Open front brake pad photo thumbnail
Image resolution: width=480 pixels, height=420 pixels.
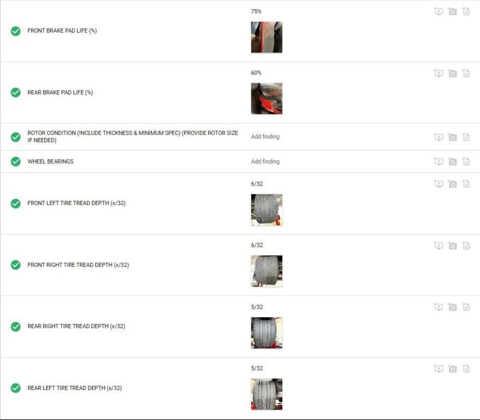click(266, 37)
